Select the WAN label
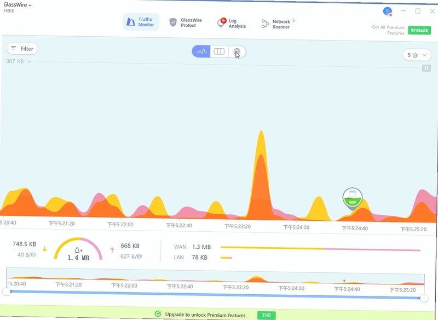The width and height of the screenshot is (438, 320). (180, 247)
